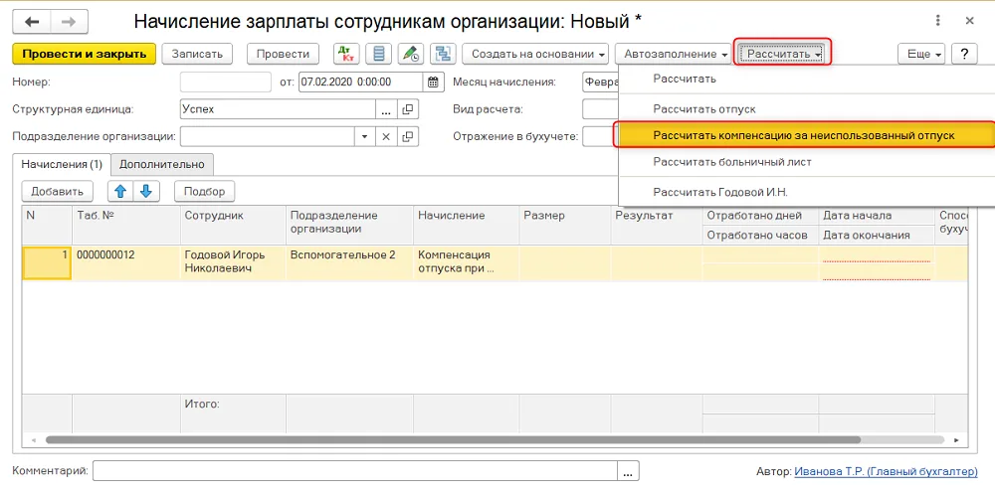Click the Записать button
Image resolution: width=995 pixels, height=495 pixels.
point(197,54)
